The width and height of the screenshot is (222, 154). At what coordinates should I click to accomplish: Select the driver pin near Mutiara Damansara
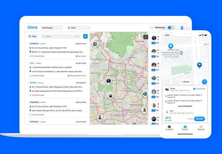(x=109, y=81)
